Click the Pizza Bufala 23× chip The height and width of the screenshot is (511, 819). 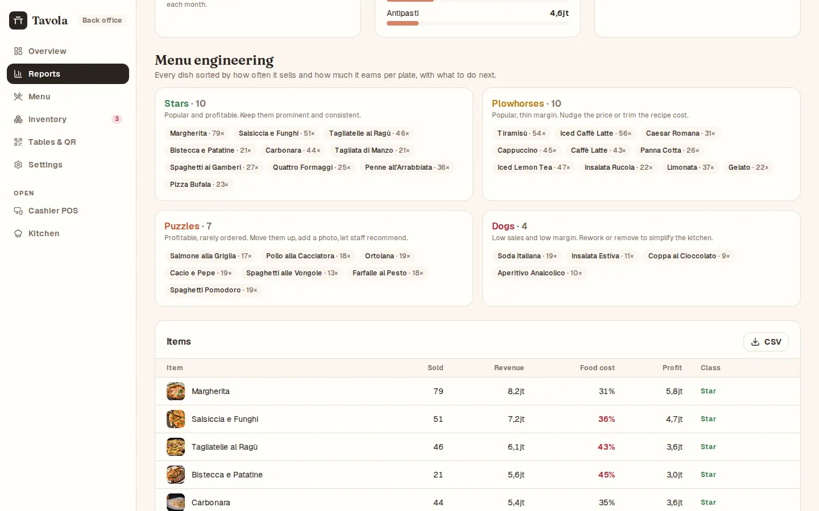point(199,185)
